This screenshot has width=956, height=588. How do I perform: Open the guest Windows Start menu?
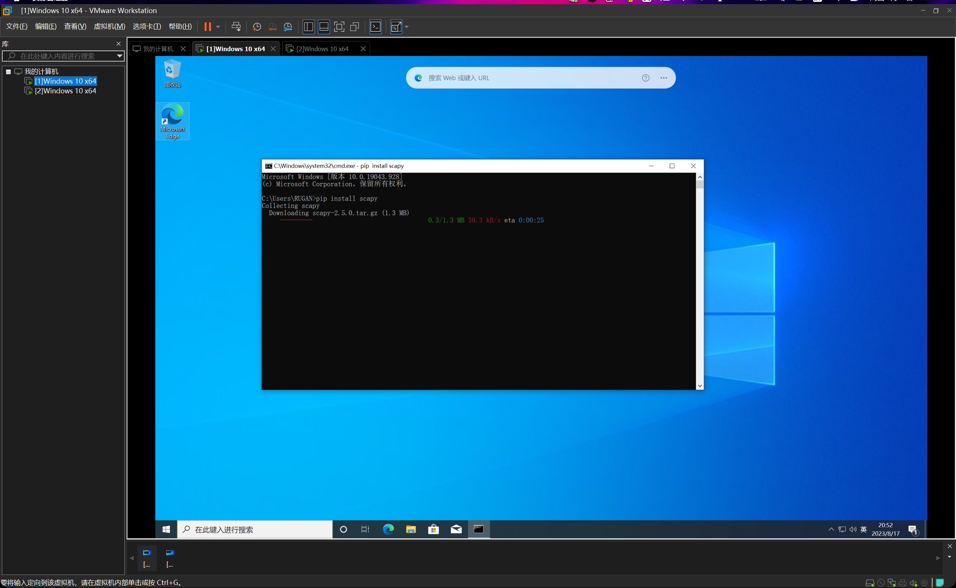(166, 529)
